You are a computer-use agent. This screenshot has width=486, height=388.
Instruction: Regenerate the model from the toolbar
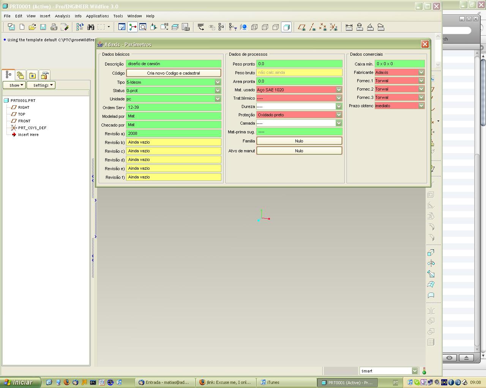point(80,27)
